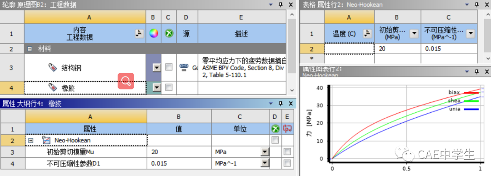Image resolution: width=491 pixels, height=176 pixels.
Task: Open the 属性 大纲行4 panel dropdown arrow
Action: coord(271,104)
